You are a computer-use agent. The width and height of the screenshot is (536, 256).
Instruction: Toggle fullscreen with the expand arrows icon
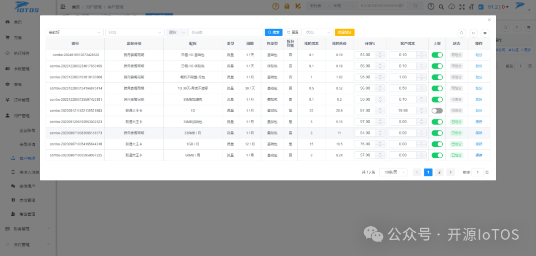pos(462,6)
